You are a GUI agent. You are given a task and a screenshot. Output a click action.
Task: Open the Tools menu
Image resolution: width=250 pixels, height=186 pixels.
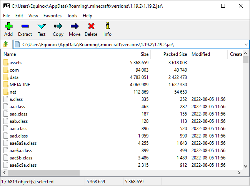click(x=72, y=16)
